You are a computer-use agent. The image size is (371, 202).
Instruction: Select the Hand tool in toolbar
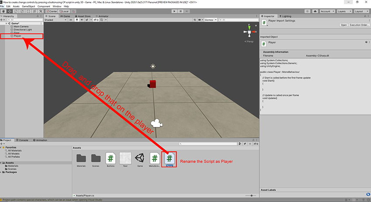pyautogui.click(x=3, y=11)
